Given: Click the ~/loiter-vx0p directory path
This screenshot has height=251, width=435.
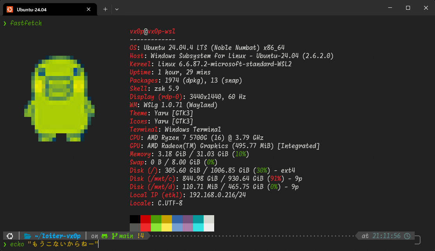Looking at the screenshot, I should click(x=57, y=236).
